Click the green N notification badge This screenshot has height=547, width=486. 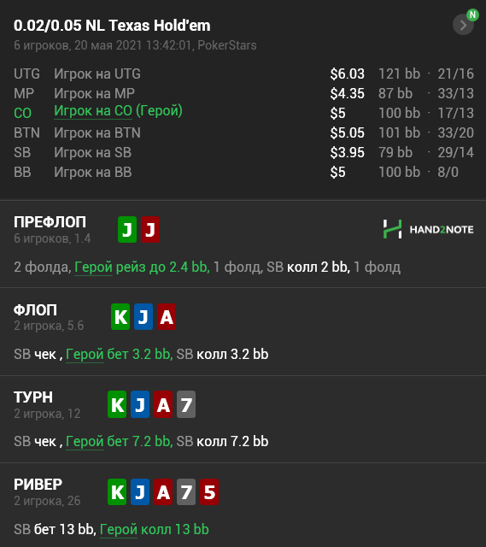click(472, 15)
